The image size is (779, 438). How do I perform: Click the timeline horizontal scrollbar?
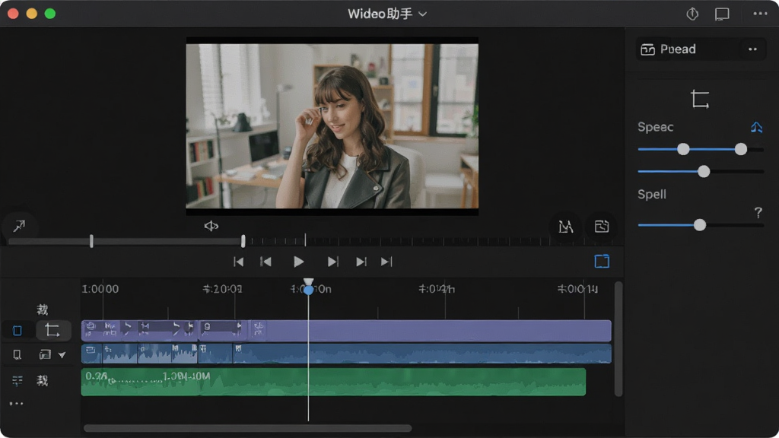[247, 428]
